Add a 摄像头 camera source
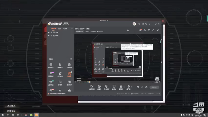 [99, 87]
